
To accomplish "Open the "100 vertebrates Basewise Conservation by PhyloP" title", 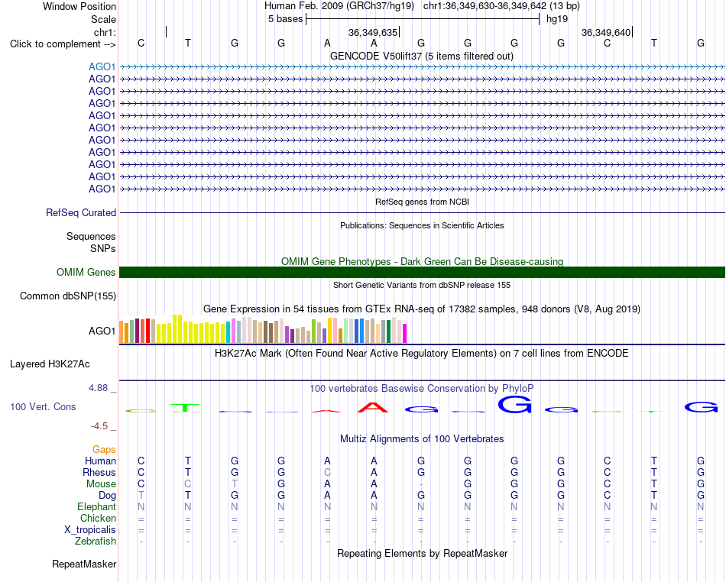I will click(x=422, y=389).
